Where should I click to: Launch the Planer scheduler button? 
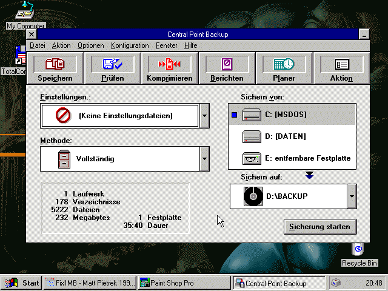284,69
